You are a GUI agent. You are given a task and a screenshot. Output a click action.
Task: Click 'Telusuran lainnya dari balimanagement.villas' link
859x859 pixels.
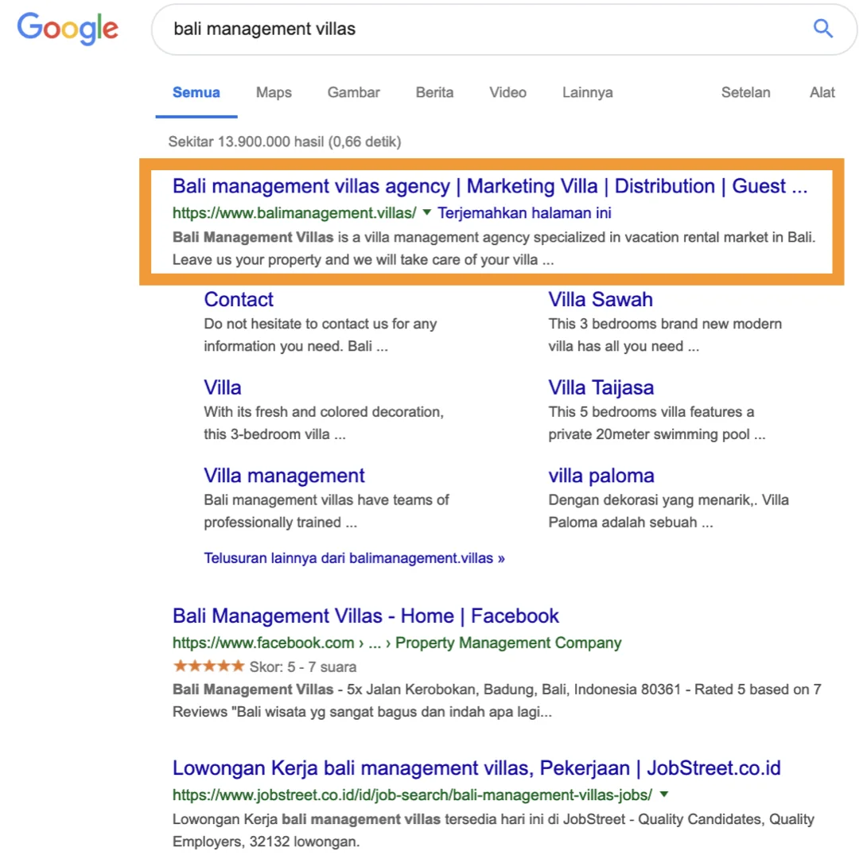[x=355, y=558]
